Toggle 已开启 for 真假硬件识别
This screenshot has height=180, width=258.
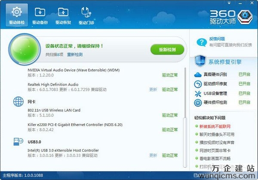[244, 75]
